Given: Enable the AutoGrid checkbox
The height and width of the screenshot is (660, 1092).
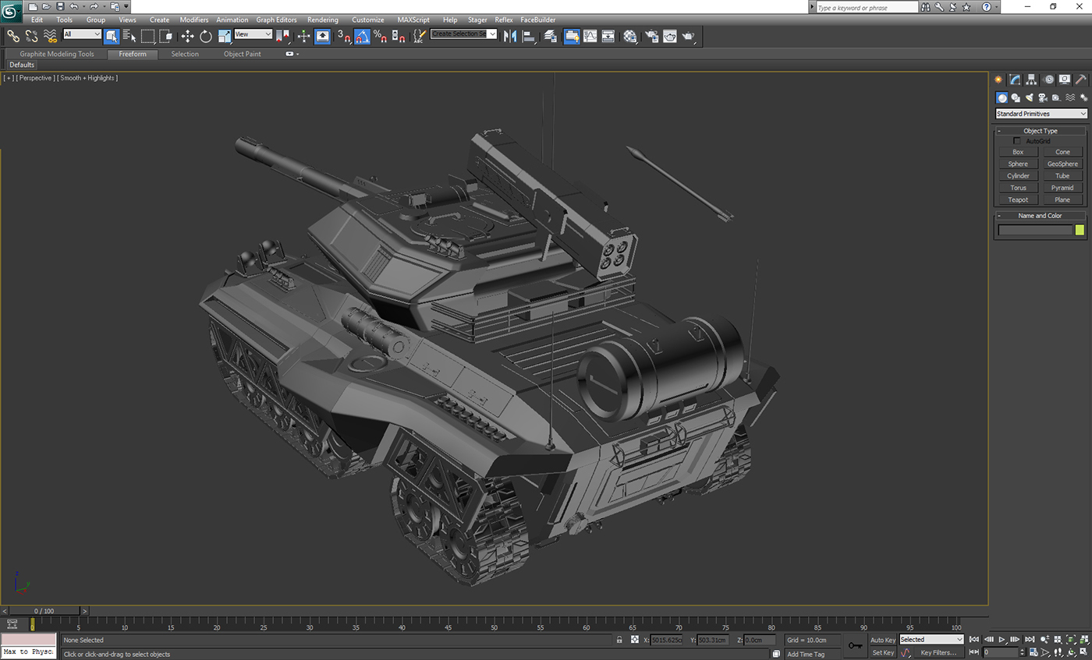Looking at the screenshot, I should click(1017, 141).
